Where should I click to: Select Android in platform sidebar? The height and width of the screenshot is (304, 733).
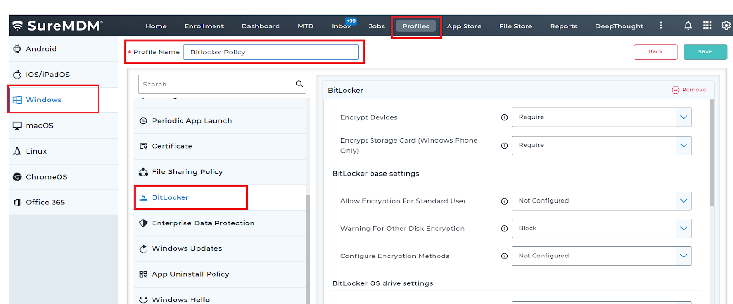pyautogui.click(x=63, y=48)
